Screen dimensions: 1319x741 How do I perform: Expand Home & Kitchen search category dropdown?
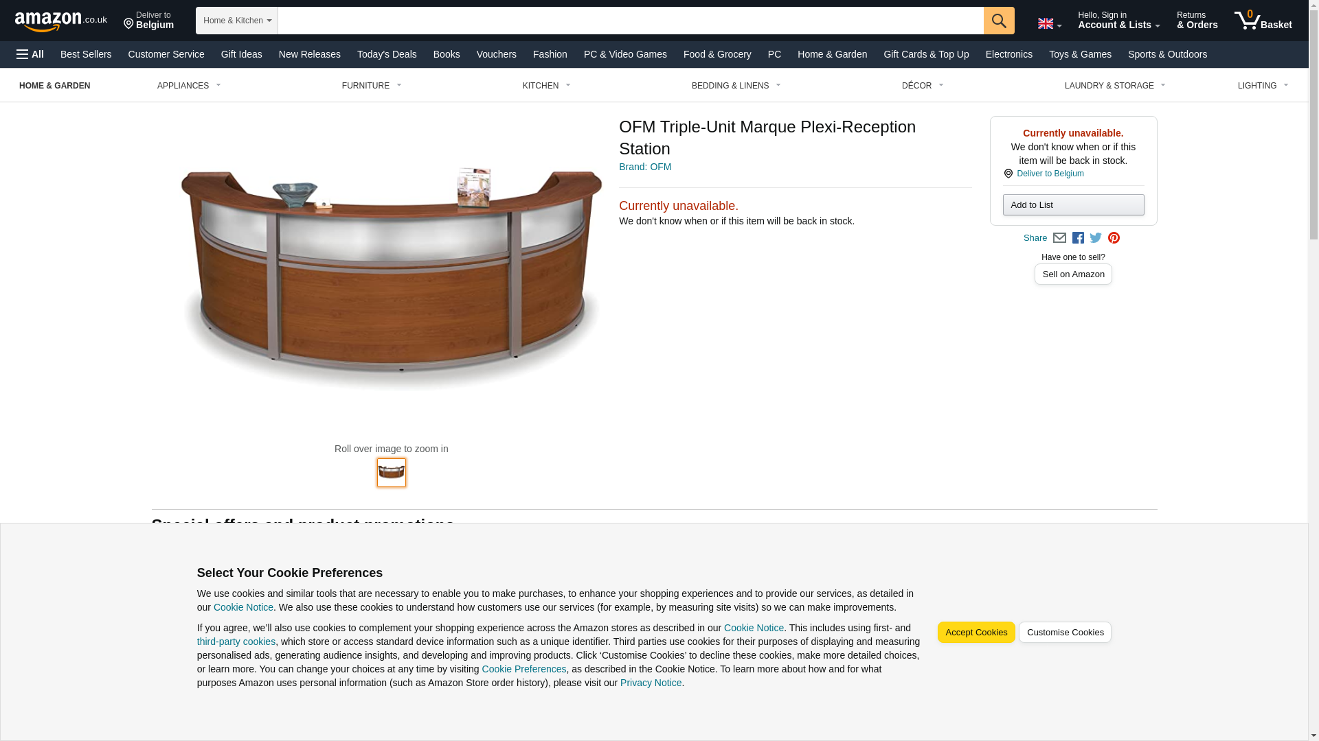click(237, 21)
